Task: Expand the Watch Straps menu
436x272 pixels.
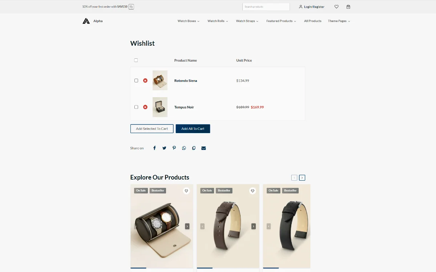Action: click(247, 21)
